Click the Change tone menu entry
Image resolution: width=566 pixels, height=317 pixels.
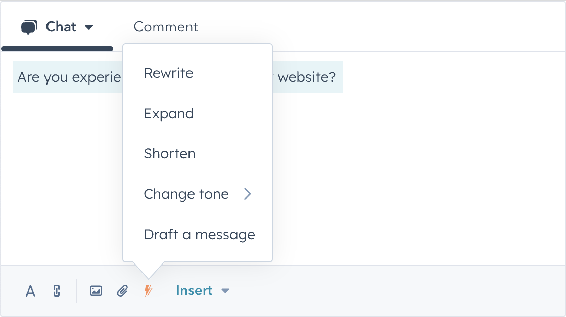186,194
